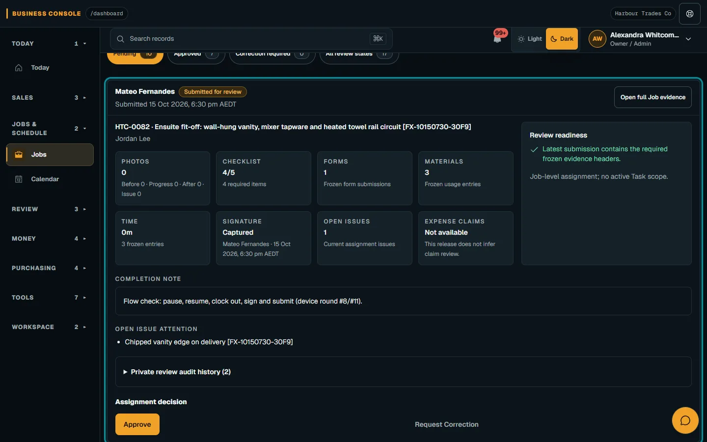
Task: Open Calendar in the sidebar
Action: pyautogui.click(x=50, y=179)
